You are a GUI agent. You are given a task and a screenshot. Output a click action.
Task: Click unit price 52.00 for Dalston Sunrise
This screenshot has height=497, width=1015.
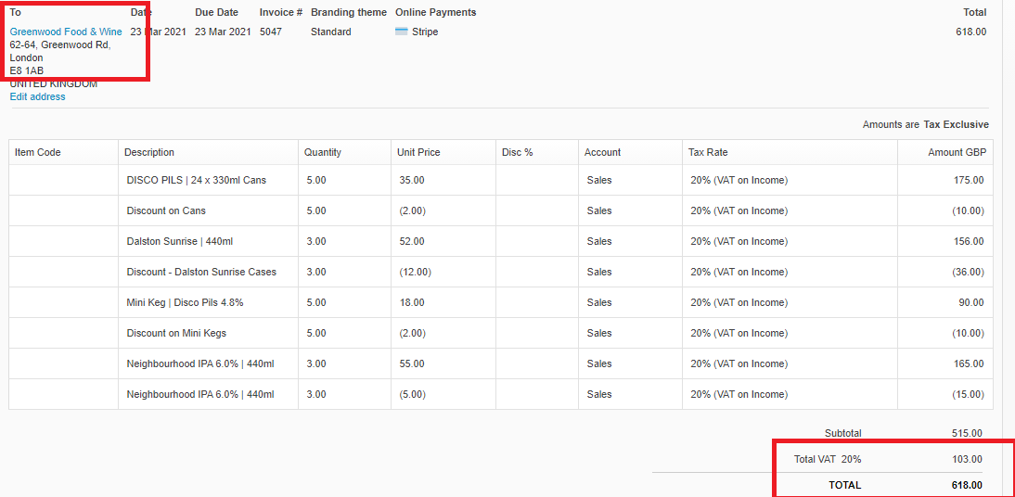pyautogui.click(x=412, y=241)
